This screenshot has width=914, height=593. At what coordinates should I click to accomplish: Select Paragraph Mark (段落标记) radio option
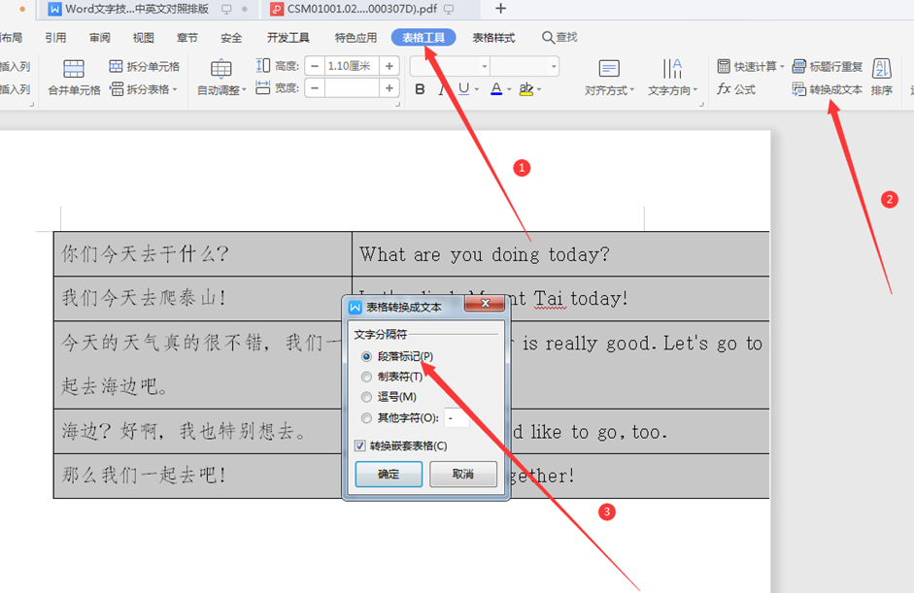coord(366,356)
